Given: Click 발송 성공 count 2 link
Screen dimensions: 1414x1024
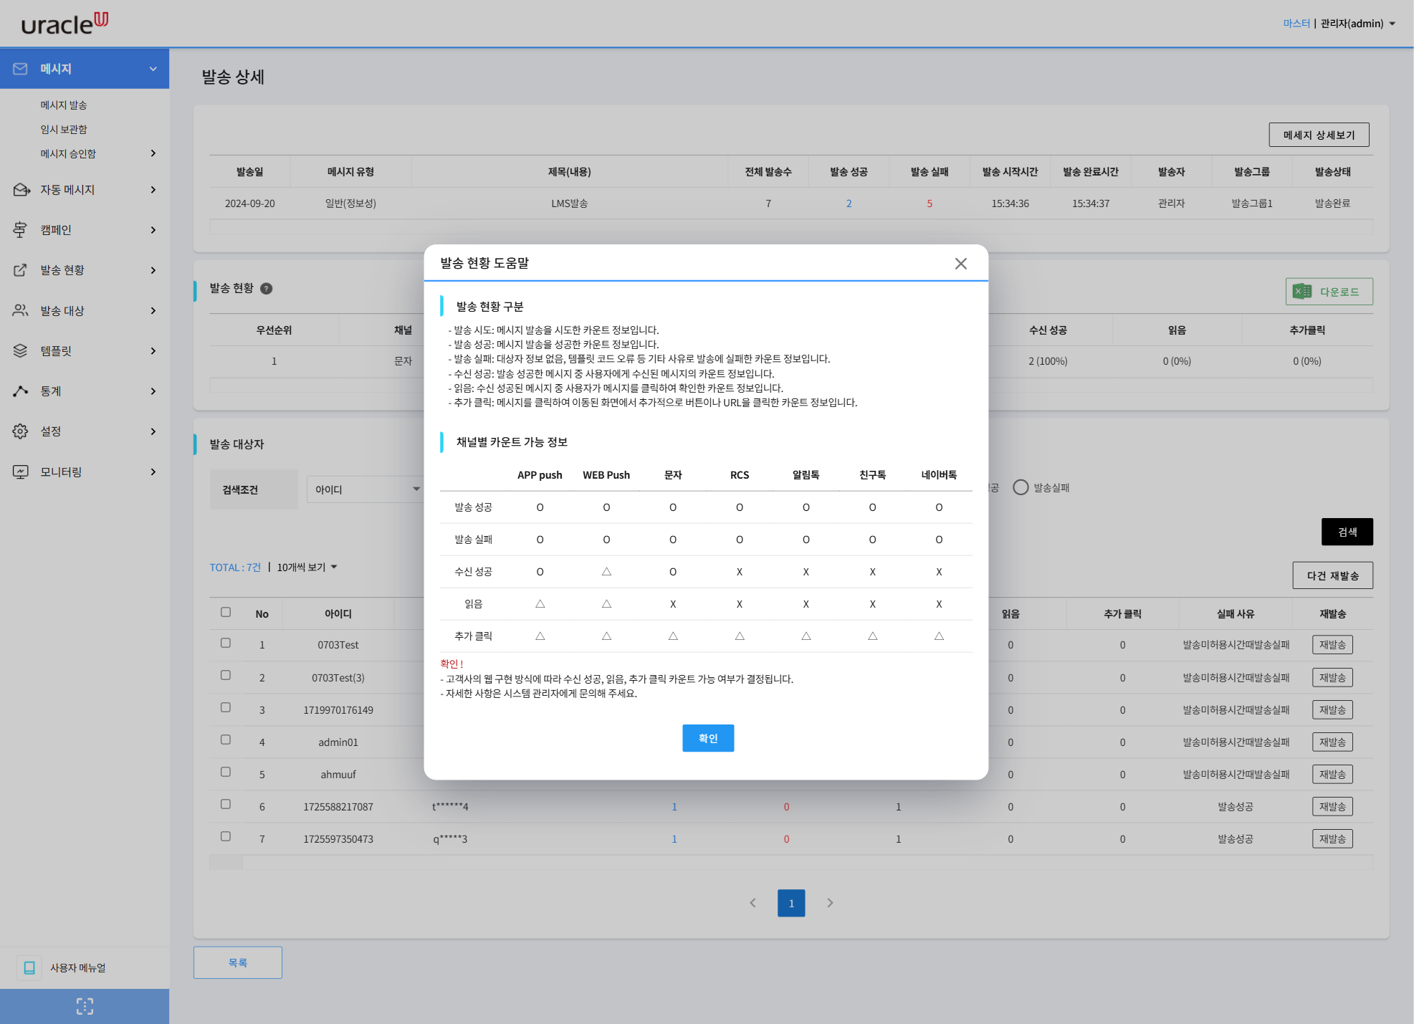Looking at the screenshot, I should [849, 204].
